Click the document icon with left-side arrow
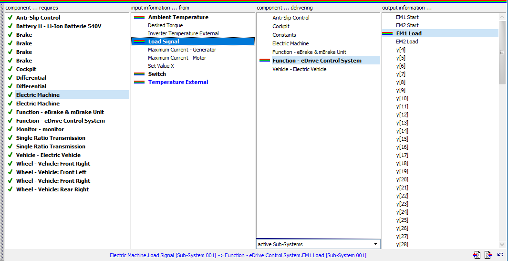Screen dimensions: 508x261 pyautogui.click(x=477, y=255)
